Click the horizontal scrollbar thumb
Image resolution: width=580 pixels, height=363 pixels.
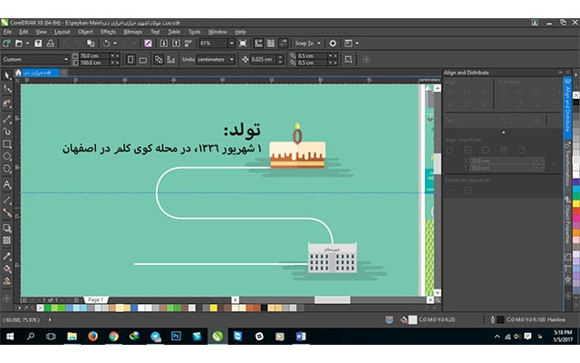pyautogui.click(x=333, y=299)
